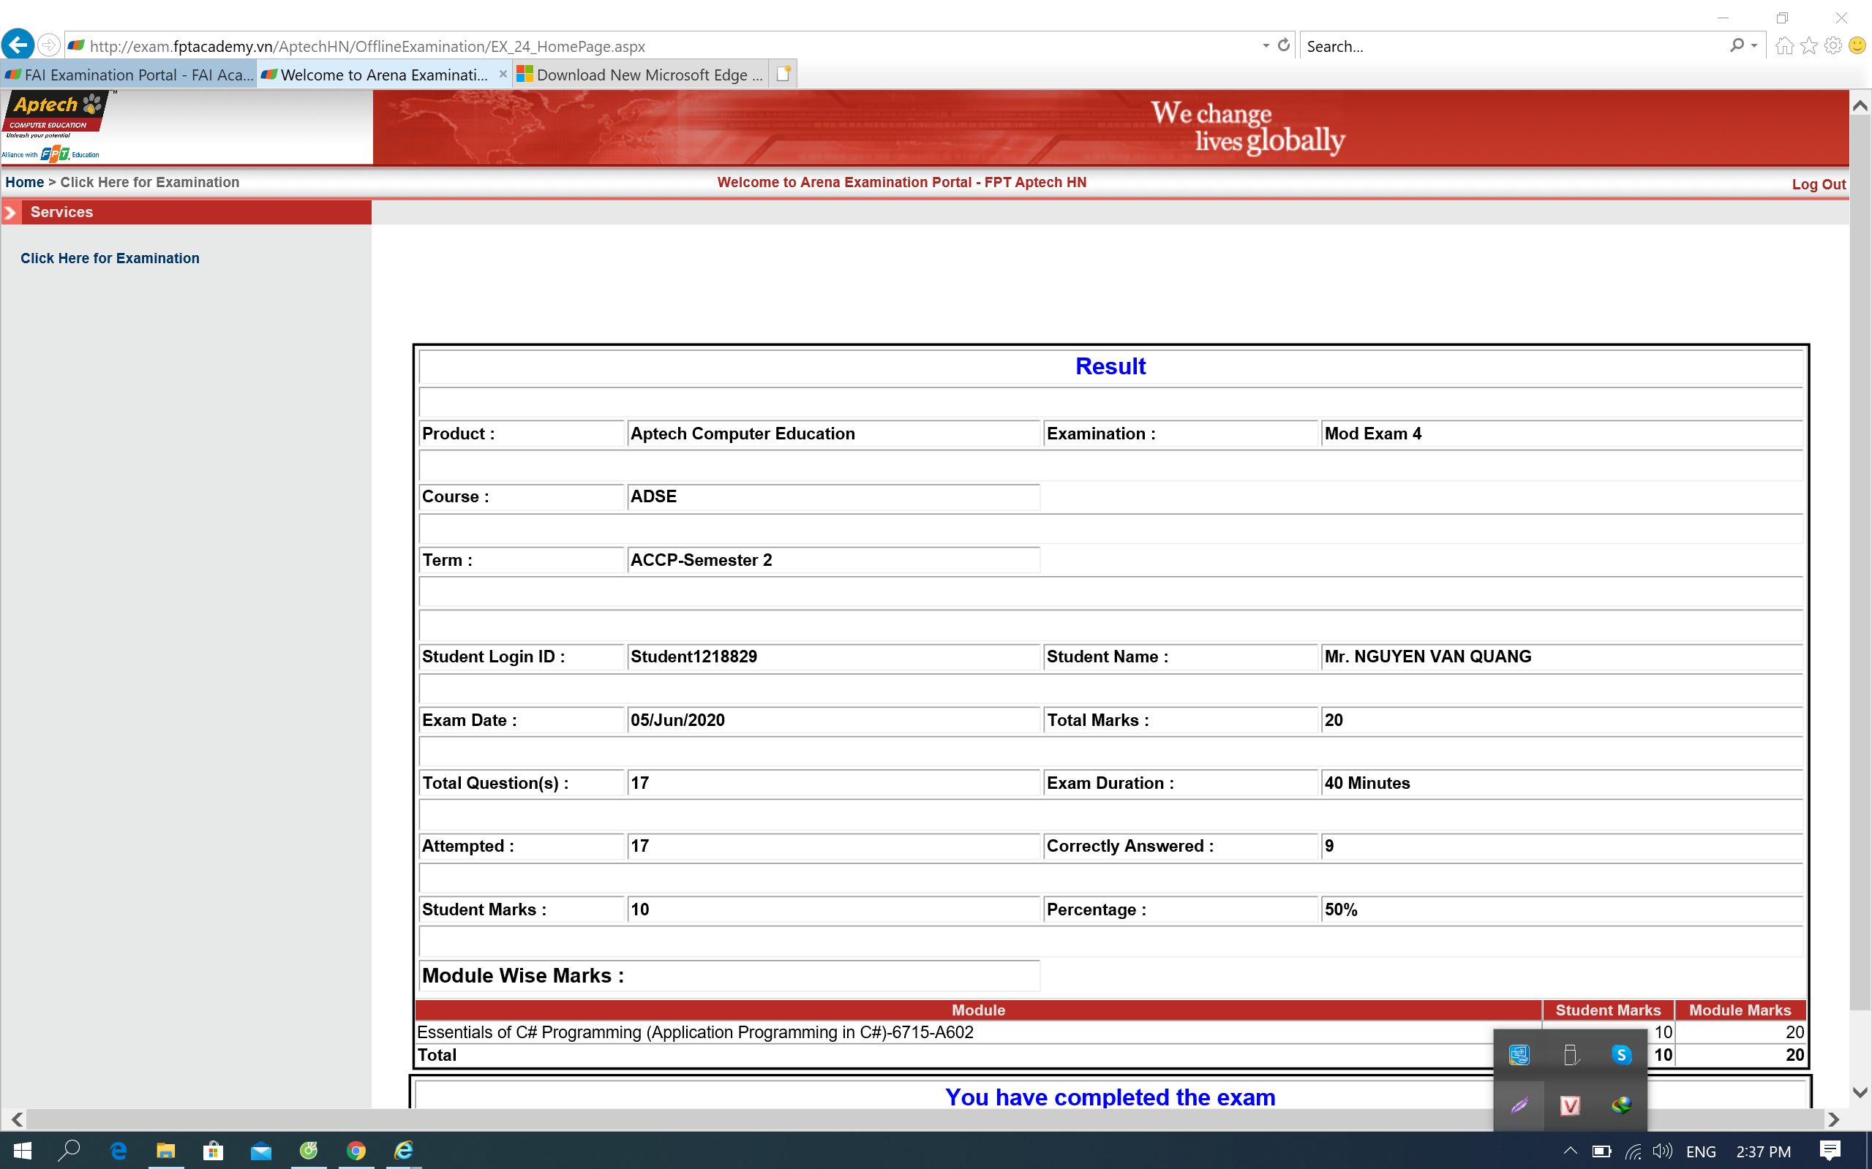The width and height of the screenshot is (1872, 1169).
Task: Open Google Chrome from taskbar
Action: click(356, 1151)
